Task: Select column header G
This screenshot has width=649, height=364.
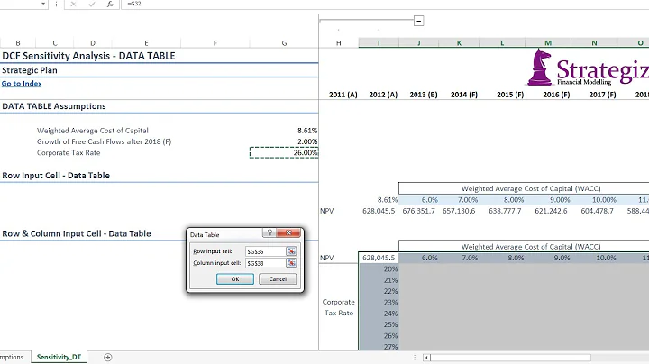Action: pos(284,43)
